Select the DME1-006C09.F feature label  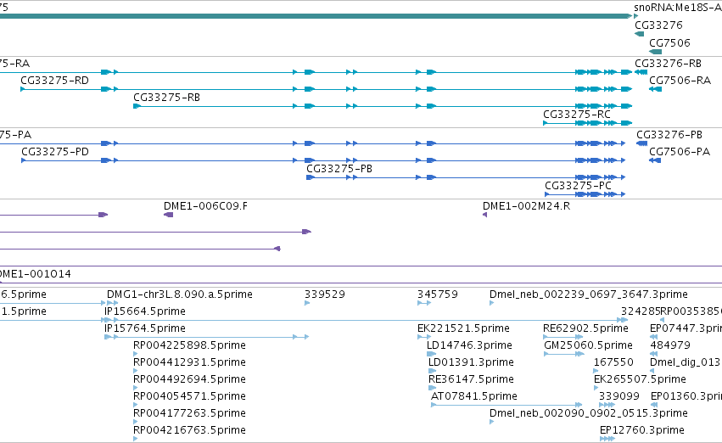coord(205,206)
